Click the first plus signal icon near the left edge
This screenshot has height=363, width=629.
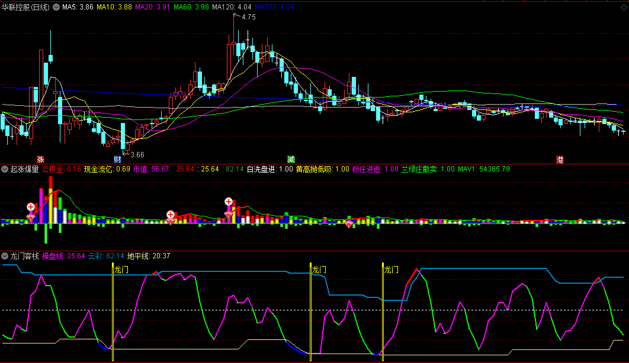31,207
